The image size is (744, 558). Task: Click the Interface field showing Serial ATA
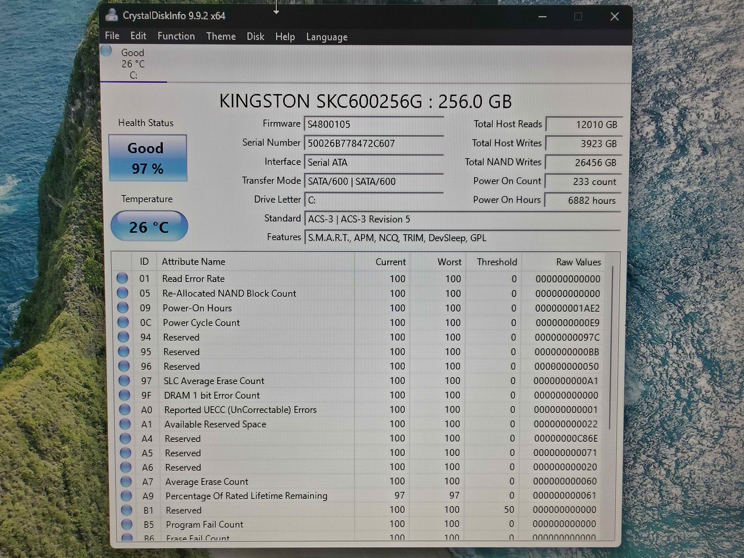374,162
